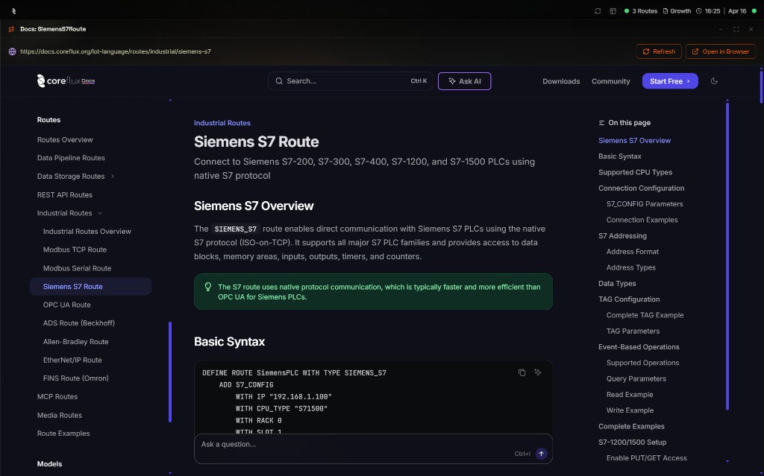Select Siemens S7 Route in sidebar
Screen dimensions: 764x476
tap(90, 287)
